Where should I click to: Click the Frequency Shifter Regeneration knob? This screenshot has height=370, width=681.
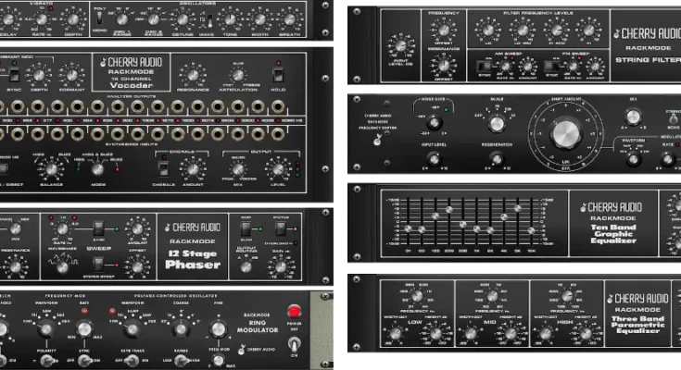click(497, 159)
